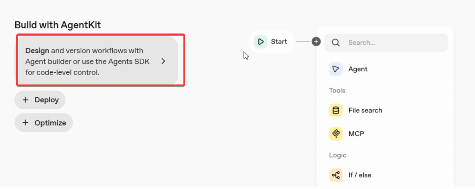This screenshot has width=475, height=189.
Task: Click the plus connector after the Start node
Action: point(316,42)
